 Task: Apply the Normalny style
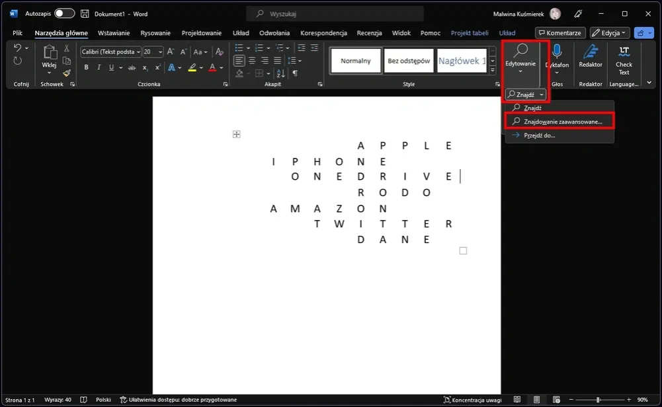[356, 61]
